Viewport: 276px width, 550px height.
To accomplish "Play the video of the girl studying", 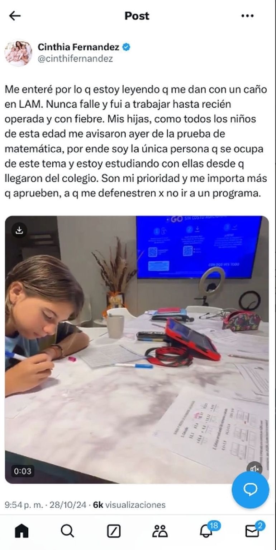I will [x=137, y=349].
